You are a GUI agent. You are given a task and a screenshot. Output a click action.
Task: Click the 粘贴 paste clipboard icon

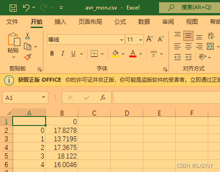14,39
